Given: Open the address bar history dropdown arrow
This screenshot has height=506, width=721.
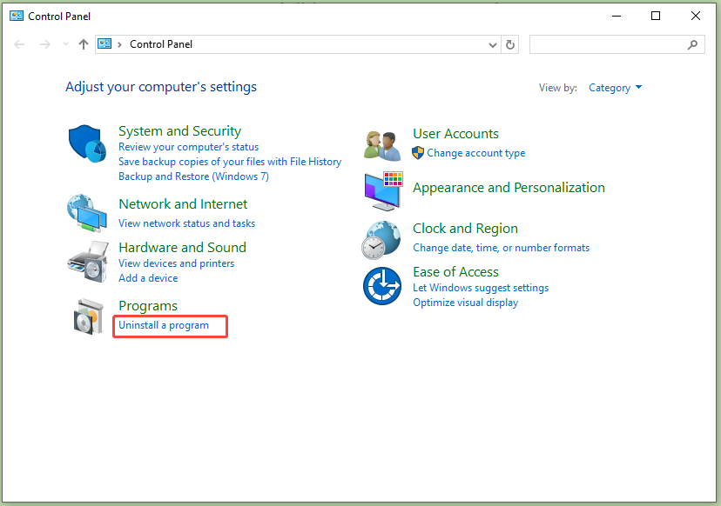Looking at the screenshot, I should pyautogui.click(x=494, y=44).
